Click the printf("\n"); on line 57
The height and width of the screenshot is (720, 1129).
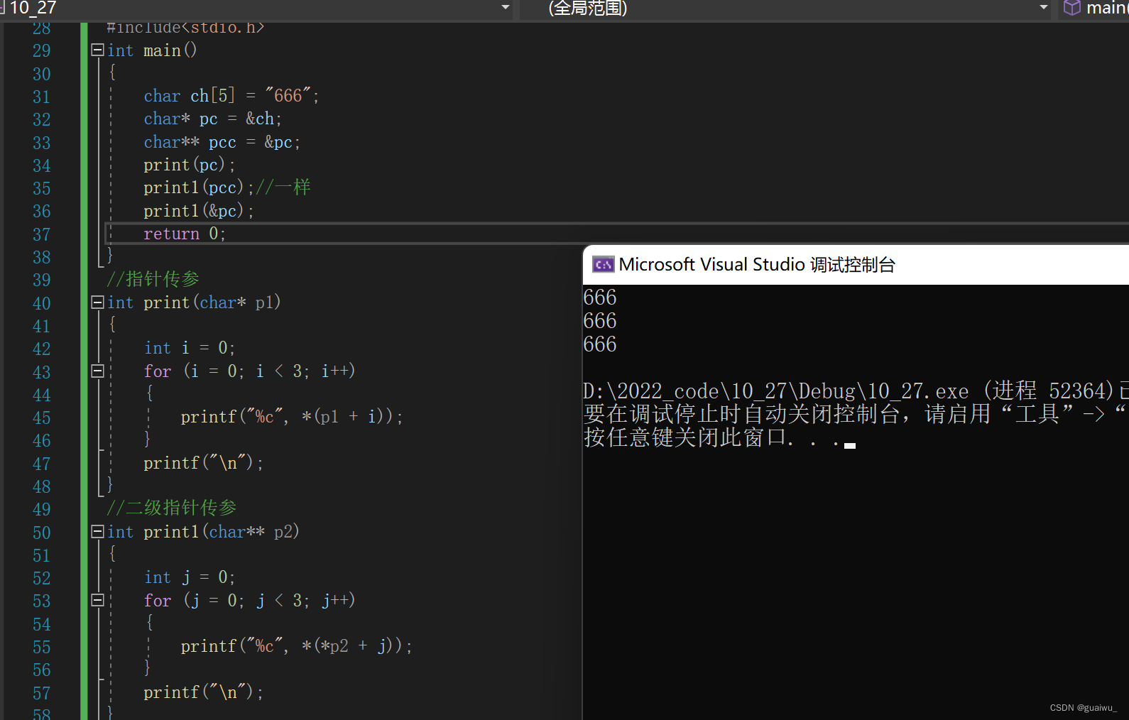203,692
